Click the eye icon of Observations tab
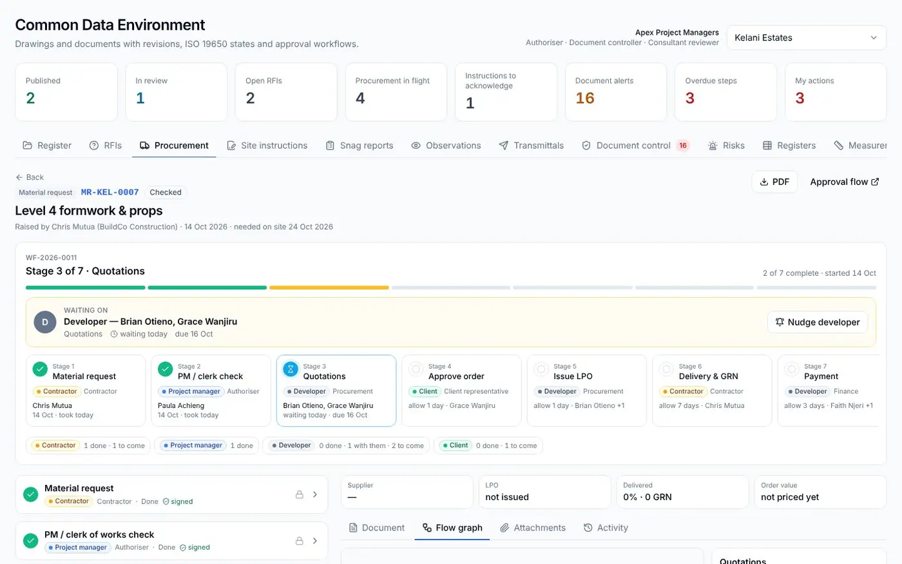The height and width of the screenshot is (564, 902). 416,146
